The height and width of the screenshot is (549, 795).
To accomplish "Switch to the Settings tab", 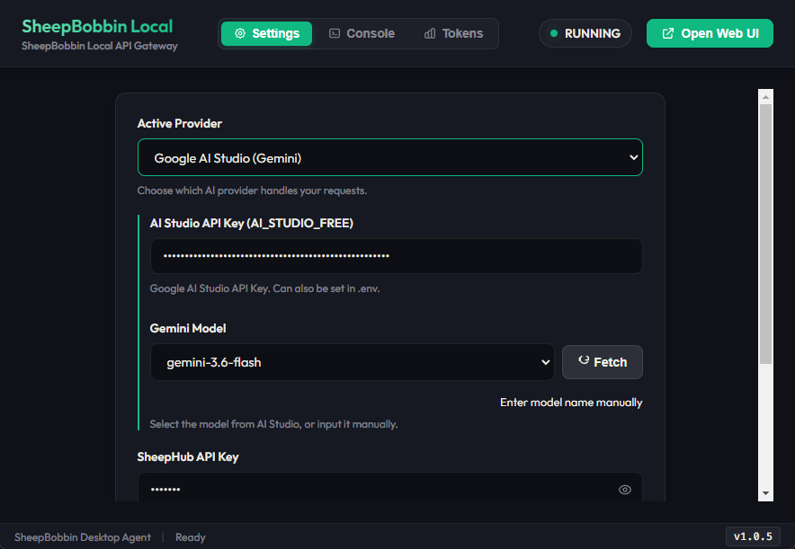I will pos(267,33).
